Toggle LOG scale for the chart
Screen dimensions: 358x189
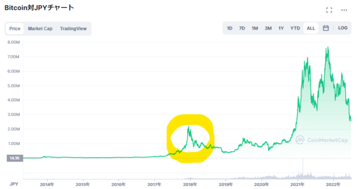click(343, 28)
